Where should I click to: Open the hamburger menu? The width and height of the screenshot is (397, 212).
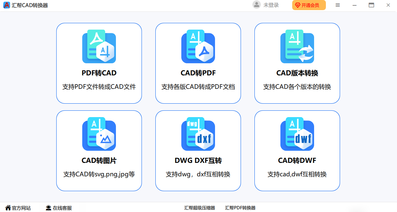click(337, 5)
